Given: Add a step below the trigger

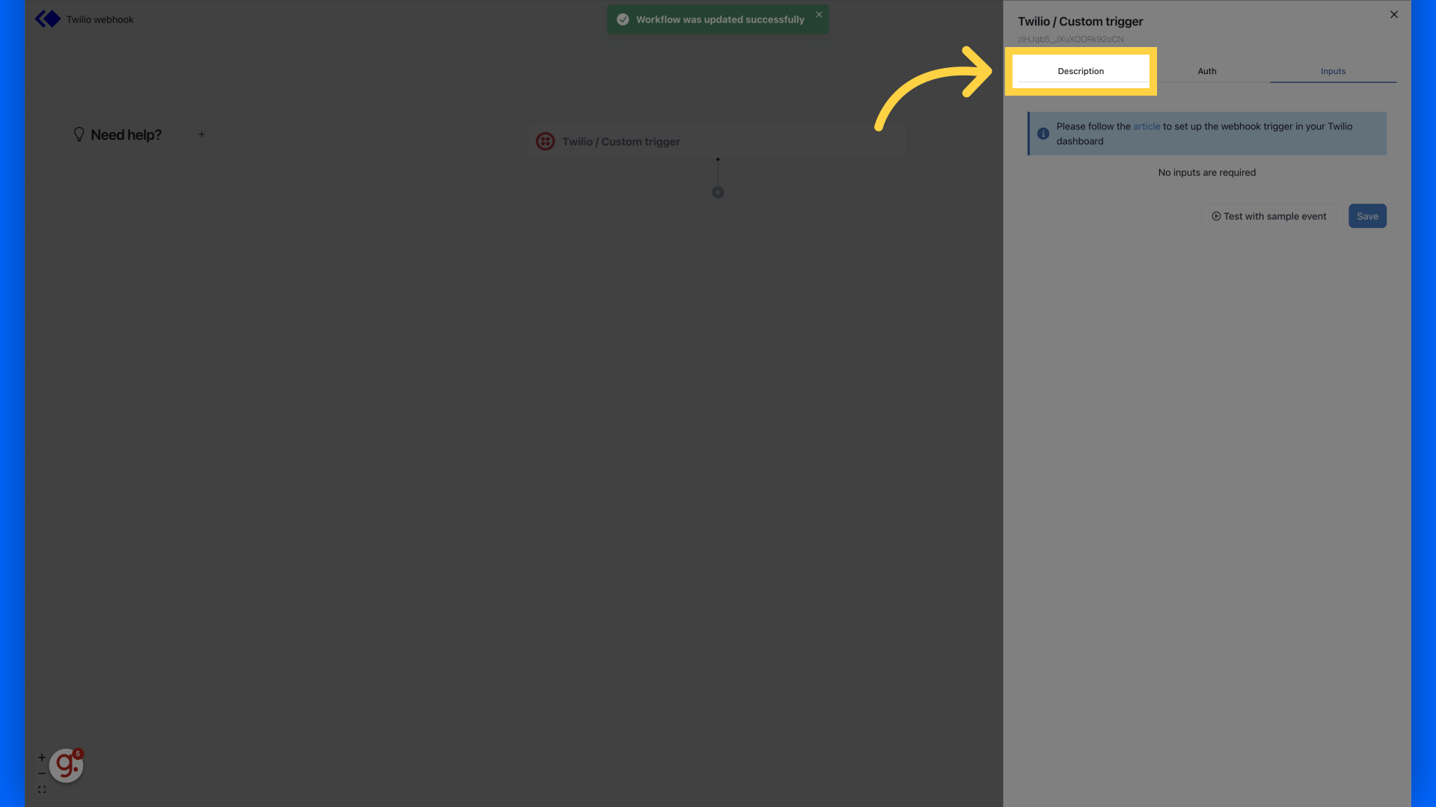Looking at the screenshot, I should point(717,193).
